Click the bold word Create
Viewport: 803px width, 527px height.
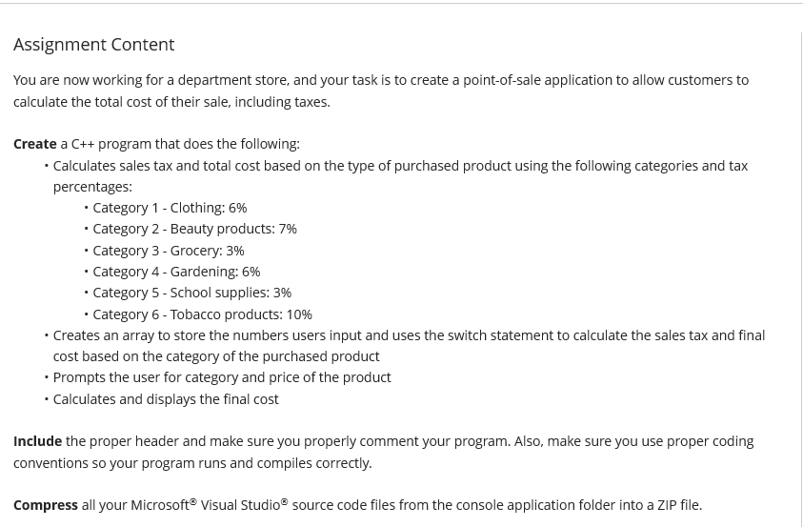(x=34, y=144)
